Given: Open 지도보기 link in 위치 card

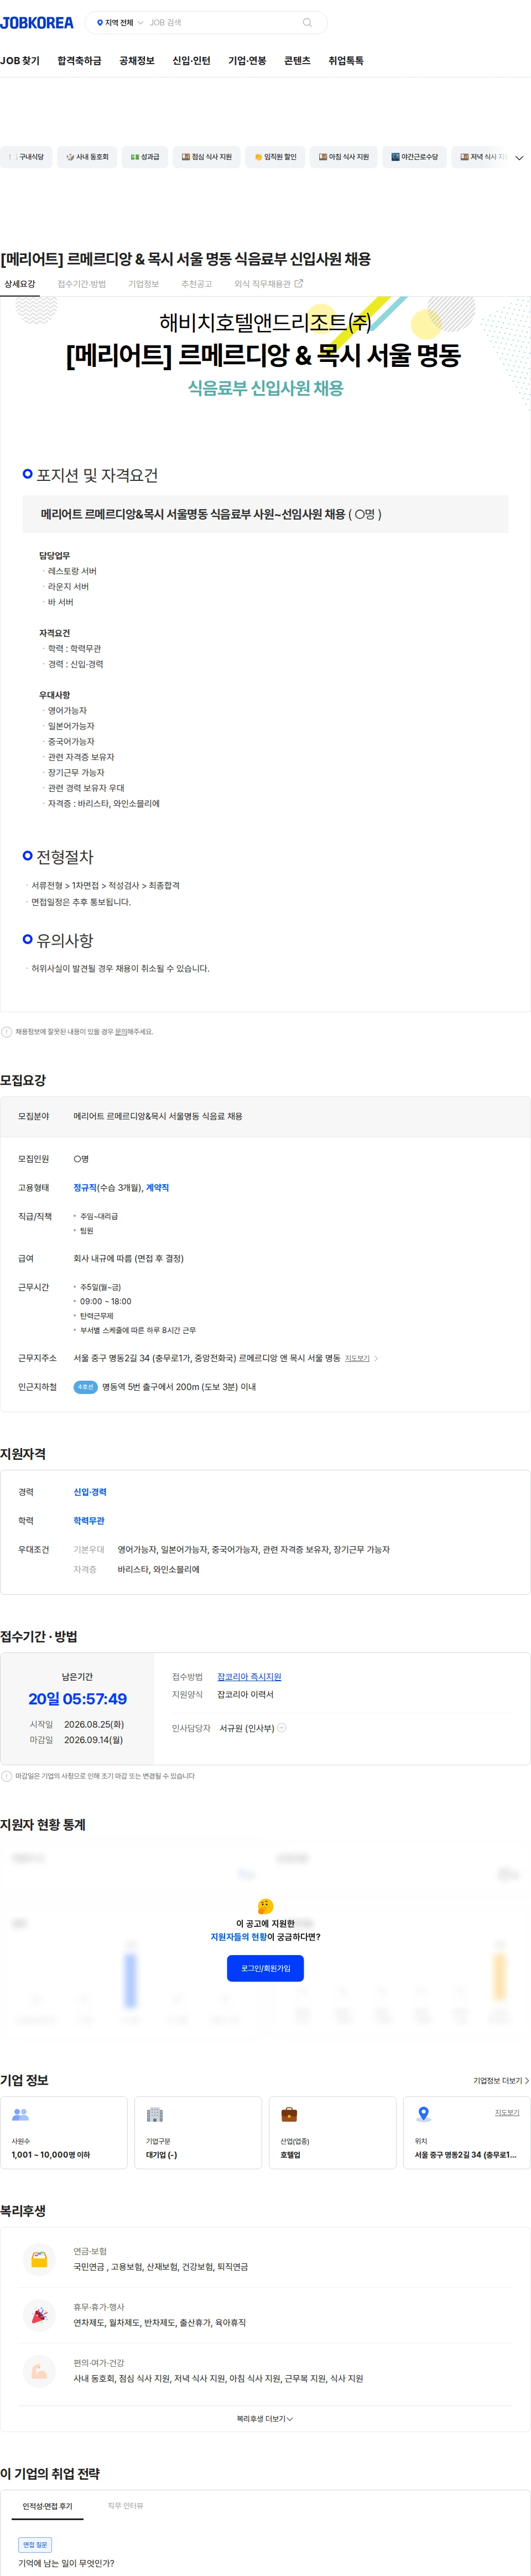Looking at the screenshot, I should [507, 2113].
